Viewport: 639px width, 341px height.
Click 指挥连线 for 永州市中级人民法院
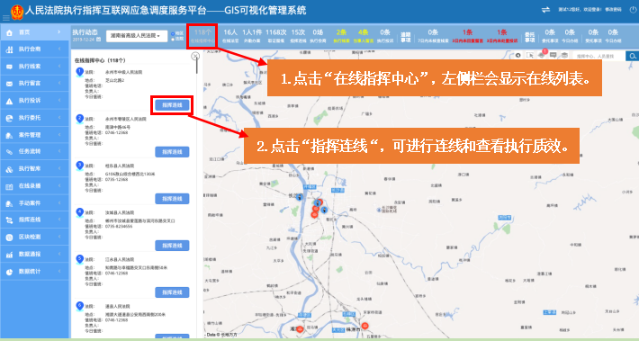coord(172,105)
